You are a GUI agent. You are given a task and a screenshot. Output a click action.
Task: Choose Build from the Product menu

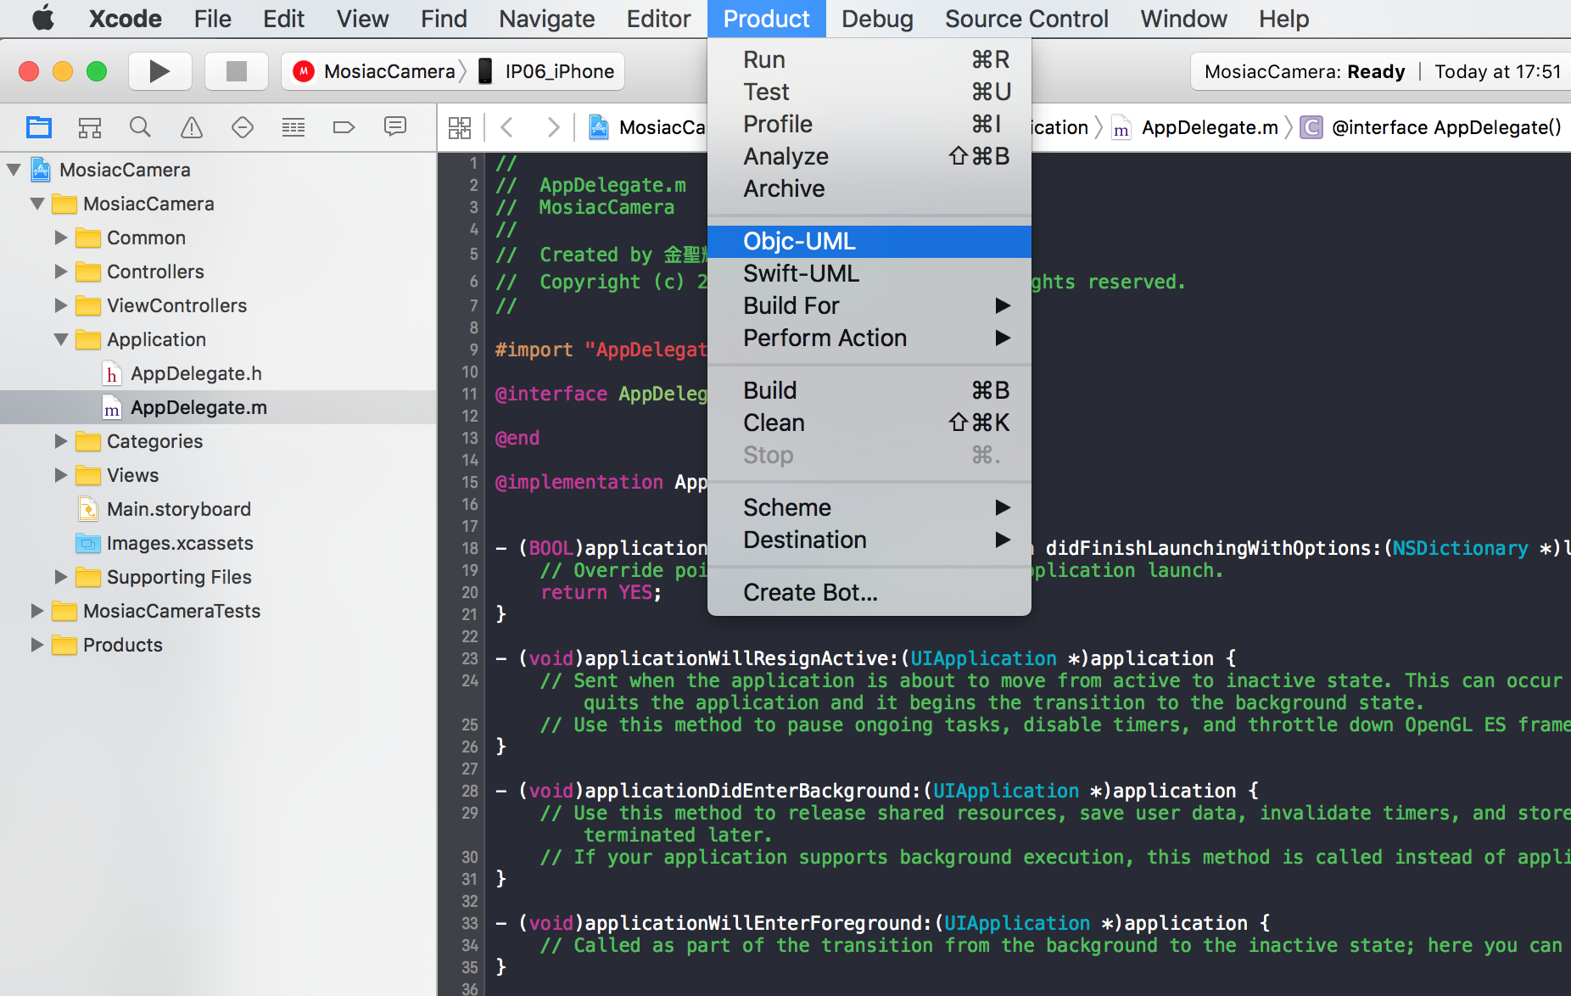[x=869, y=390]
